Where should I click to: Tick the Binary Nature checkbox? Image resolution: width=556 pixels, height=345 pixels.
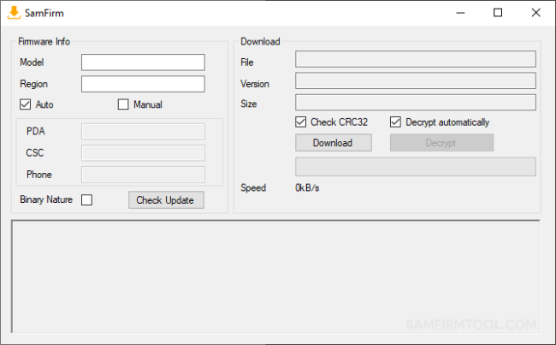[87, 199]
